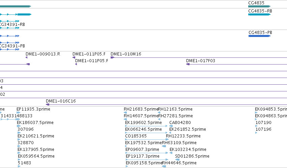Viewport: 287px width, 168px height.
Task: Click the DME1-010M16 start glyph
Action: tap(112, 57)
